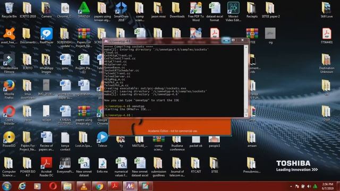Open the K MEAN CLUSTERI... Word document
The image size is (340, 191).
tap(65, 115)
